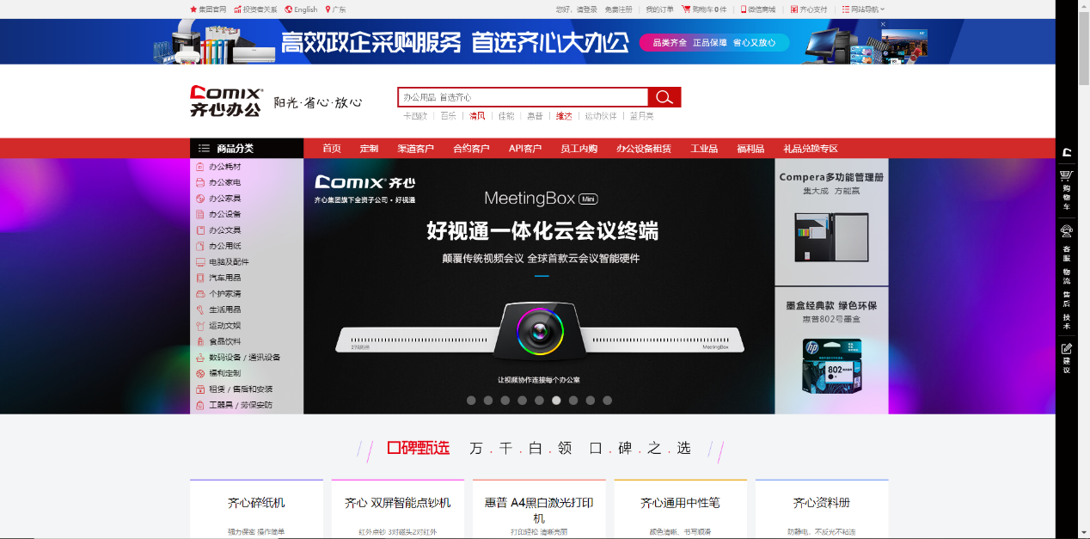Click the 办公文具 category icon

tap(200, 230)
